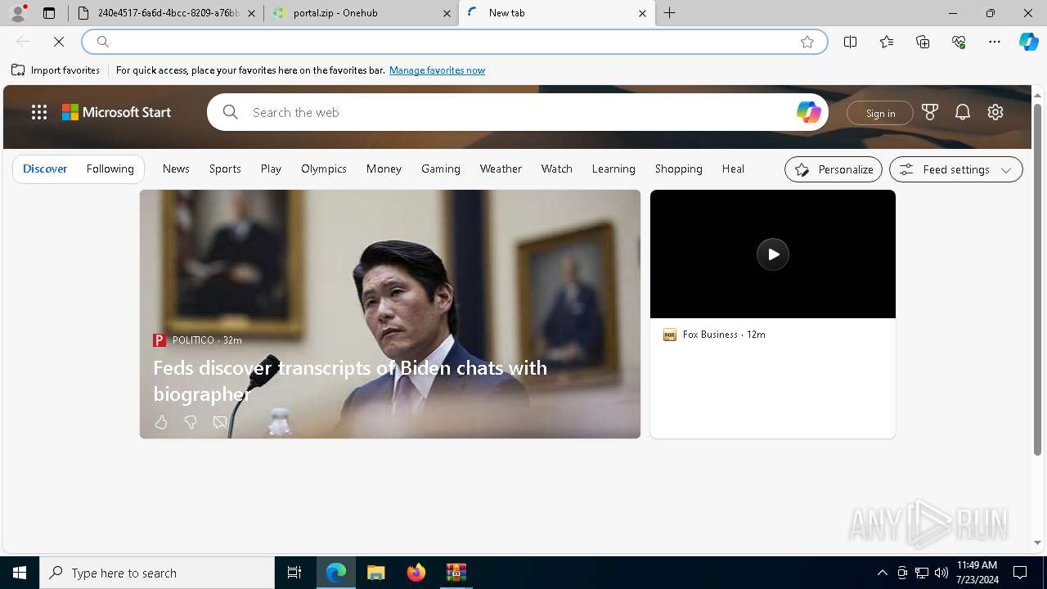Select the Discover feed tab

click(x=45, y=169)
